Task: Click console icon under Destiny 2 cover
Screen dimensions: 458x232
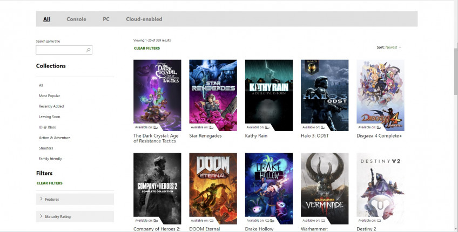Action: click(x=379, y=221)
